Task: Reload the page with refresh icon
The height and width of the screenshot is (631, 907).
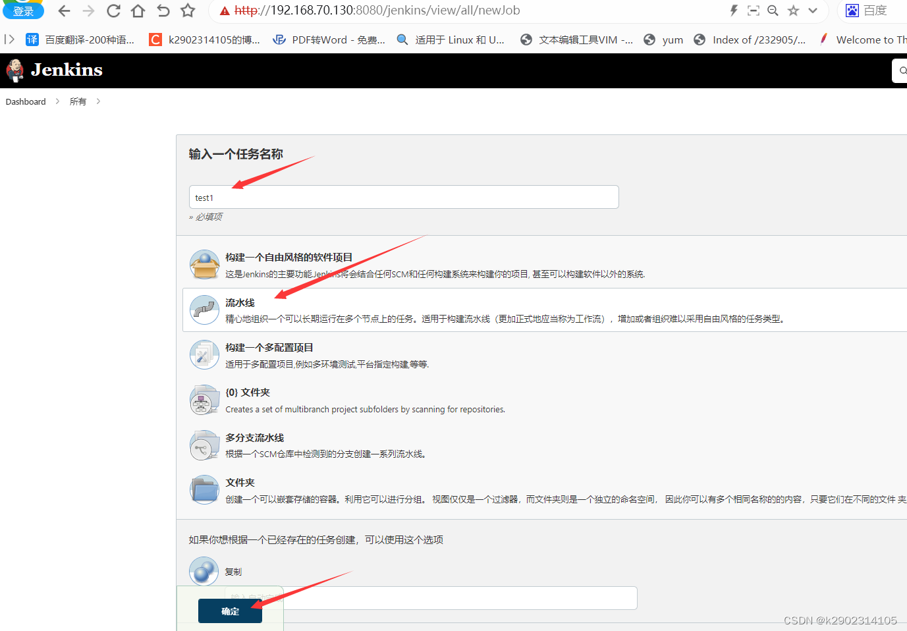Action: 113,11
